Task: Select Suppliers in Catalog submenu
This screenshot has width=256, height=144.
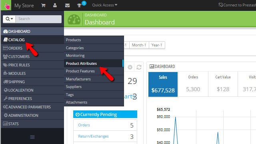Action: coord(94,87)
